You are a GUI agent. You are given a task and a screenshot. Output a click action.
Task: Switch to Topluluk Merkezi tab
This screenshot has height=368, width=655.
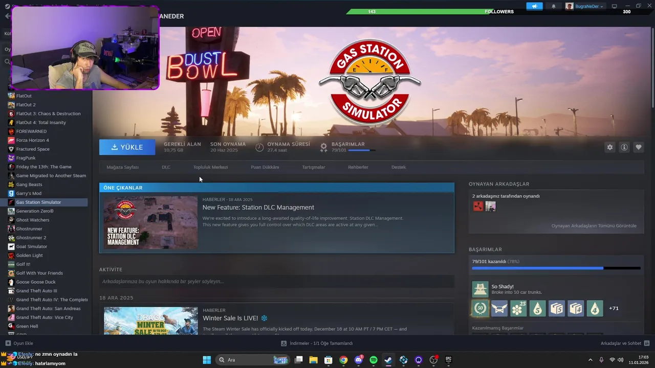[x=210, y=167]
